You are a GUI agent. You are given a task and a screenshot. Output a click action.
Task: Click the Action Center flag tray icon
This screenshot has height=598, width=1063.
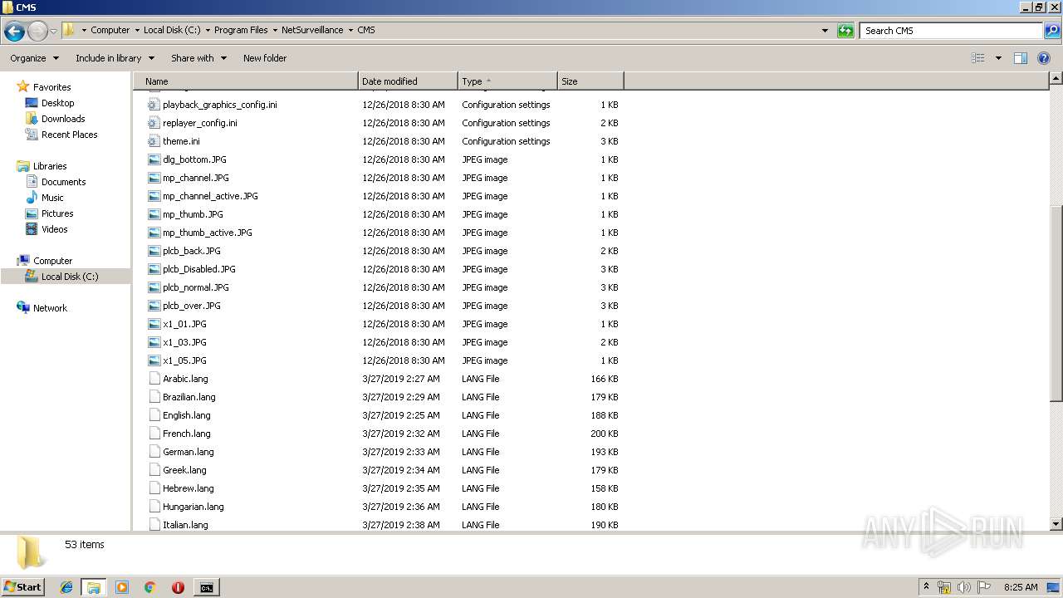(x=984, y=587)
